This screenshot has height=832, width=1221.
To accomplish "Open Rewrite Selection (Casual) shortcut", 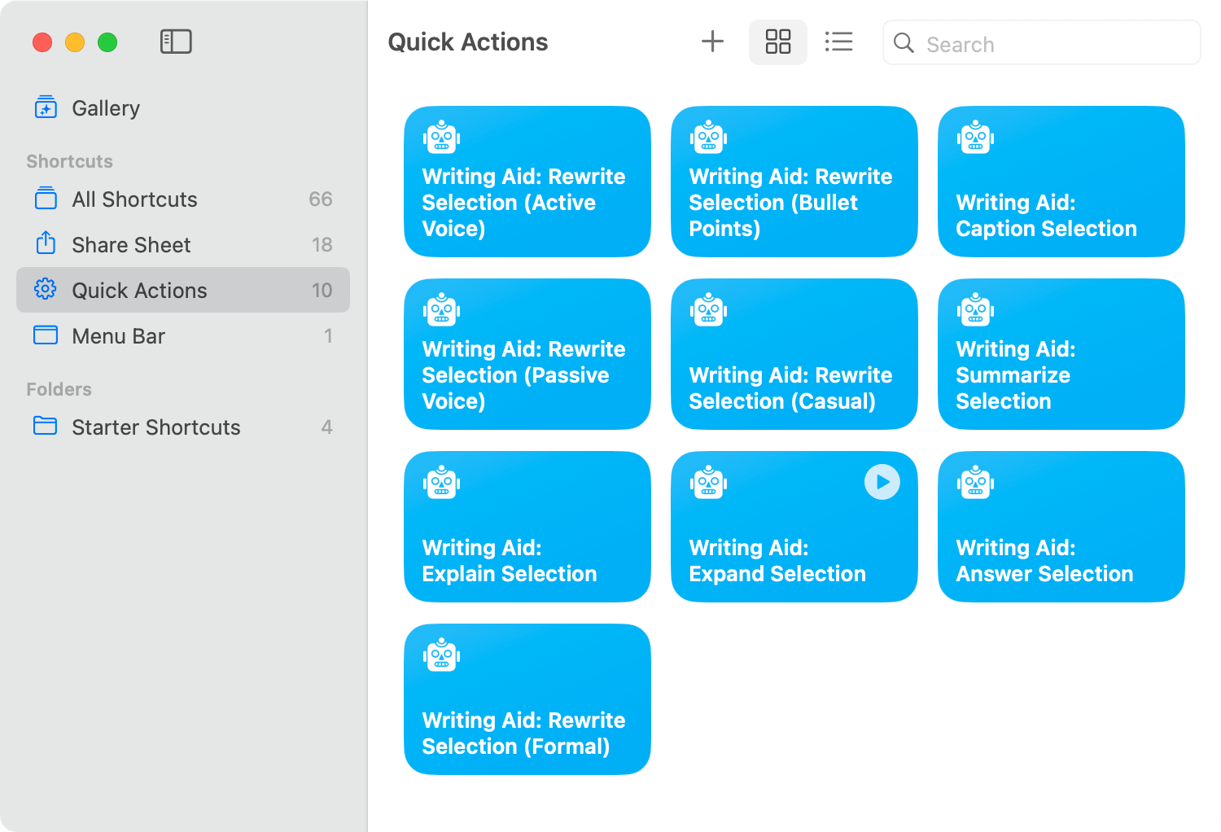I will tap(794, 354).
